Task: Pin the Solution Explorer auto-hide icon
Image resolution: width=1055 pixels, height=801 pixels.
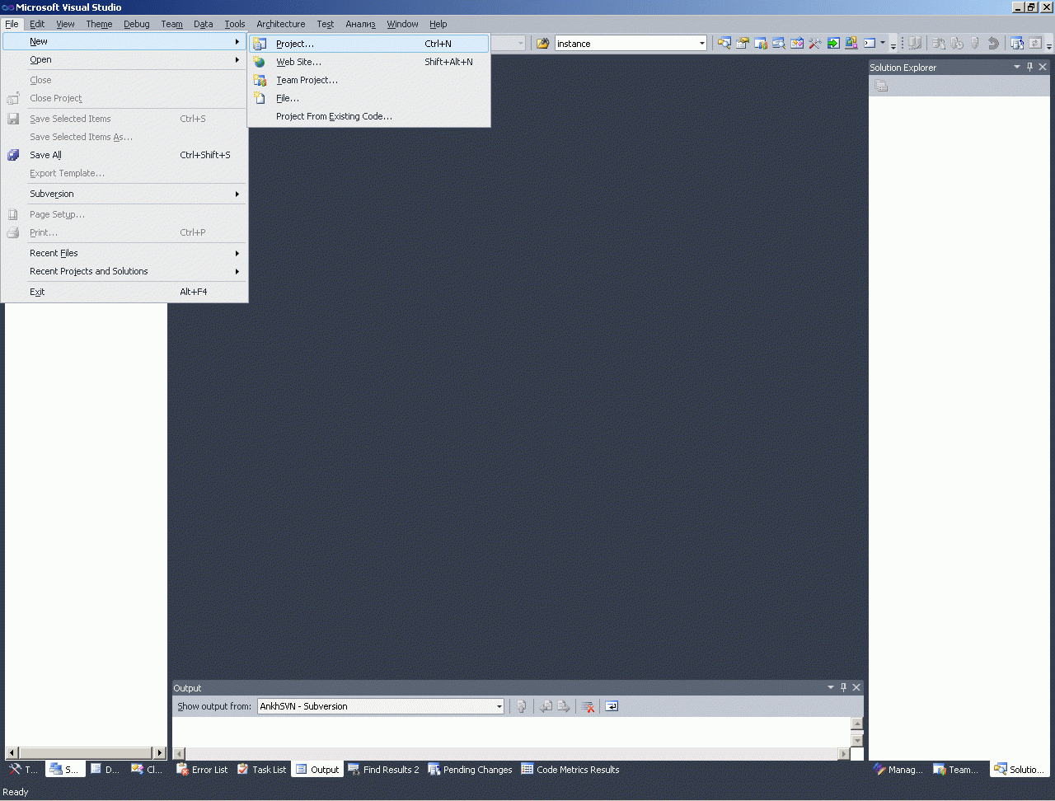Action: 1029,67
